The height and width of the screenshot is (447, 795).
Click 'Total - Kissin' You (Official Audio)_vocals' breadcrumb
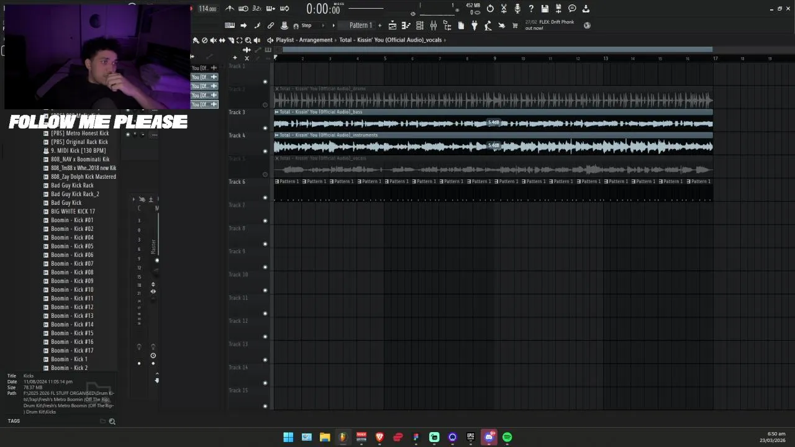pyautogui.click(x=391, y=40)
